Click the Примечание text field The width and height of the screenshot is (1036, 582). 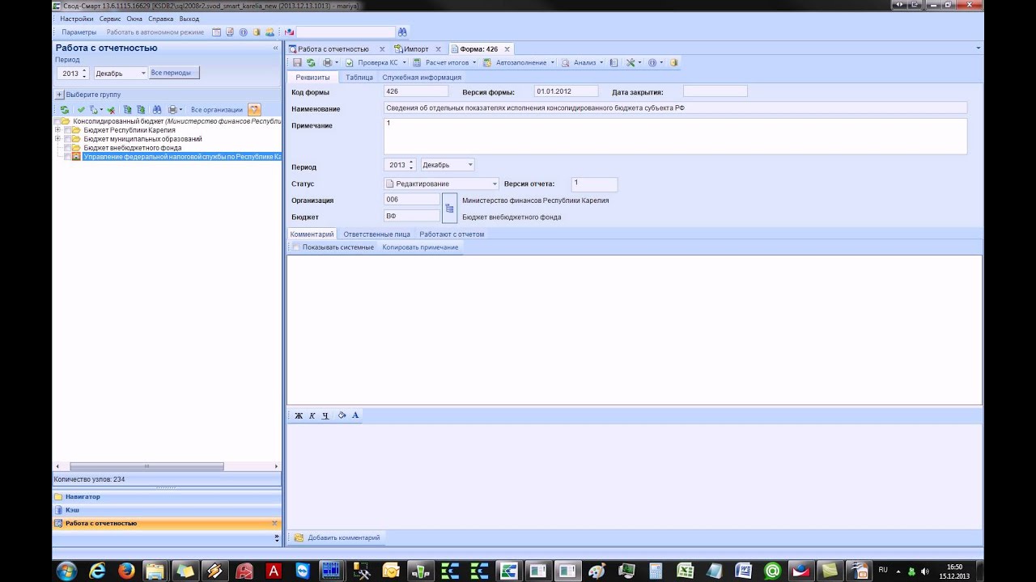point(675,136)
